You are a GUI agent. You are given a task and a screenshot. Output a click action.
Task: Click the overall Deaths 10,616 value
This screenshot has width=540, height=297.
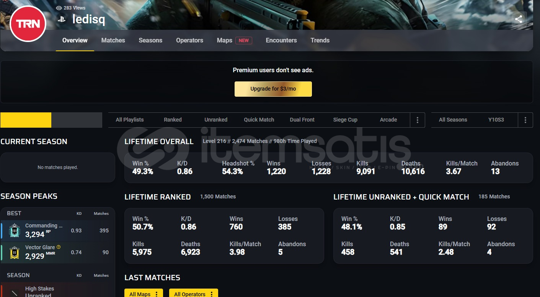[413, 172]
